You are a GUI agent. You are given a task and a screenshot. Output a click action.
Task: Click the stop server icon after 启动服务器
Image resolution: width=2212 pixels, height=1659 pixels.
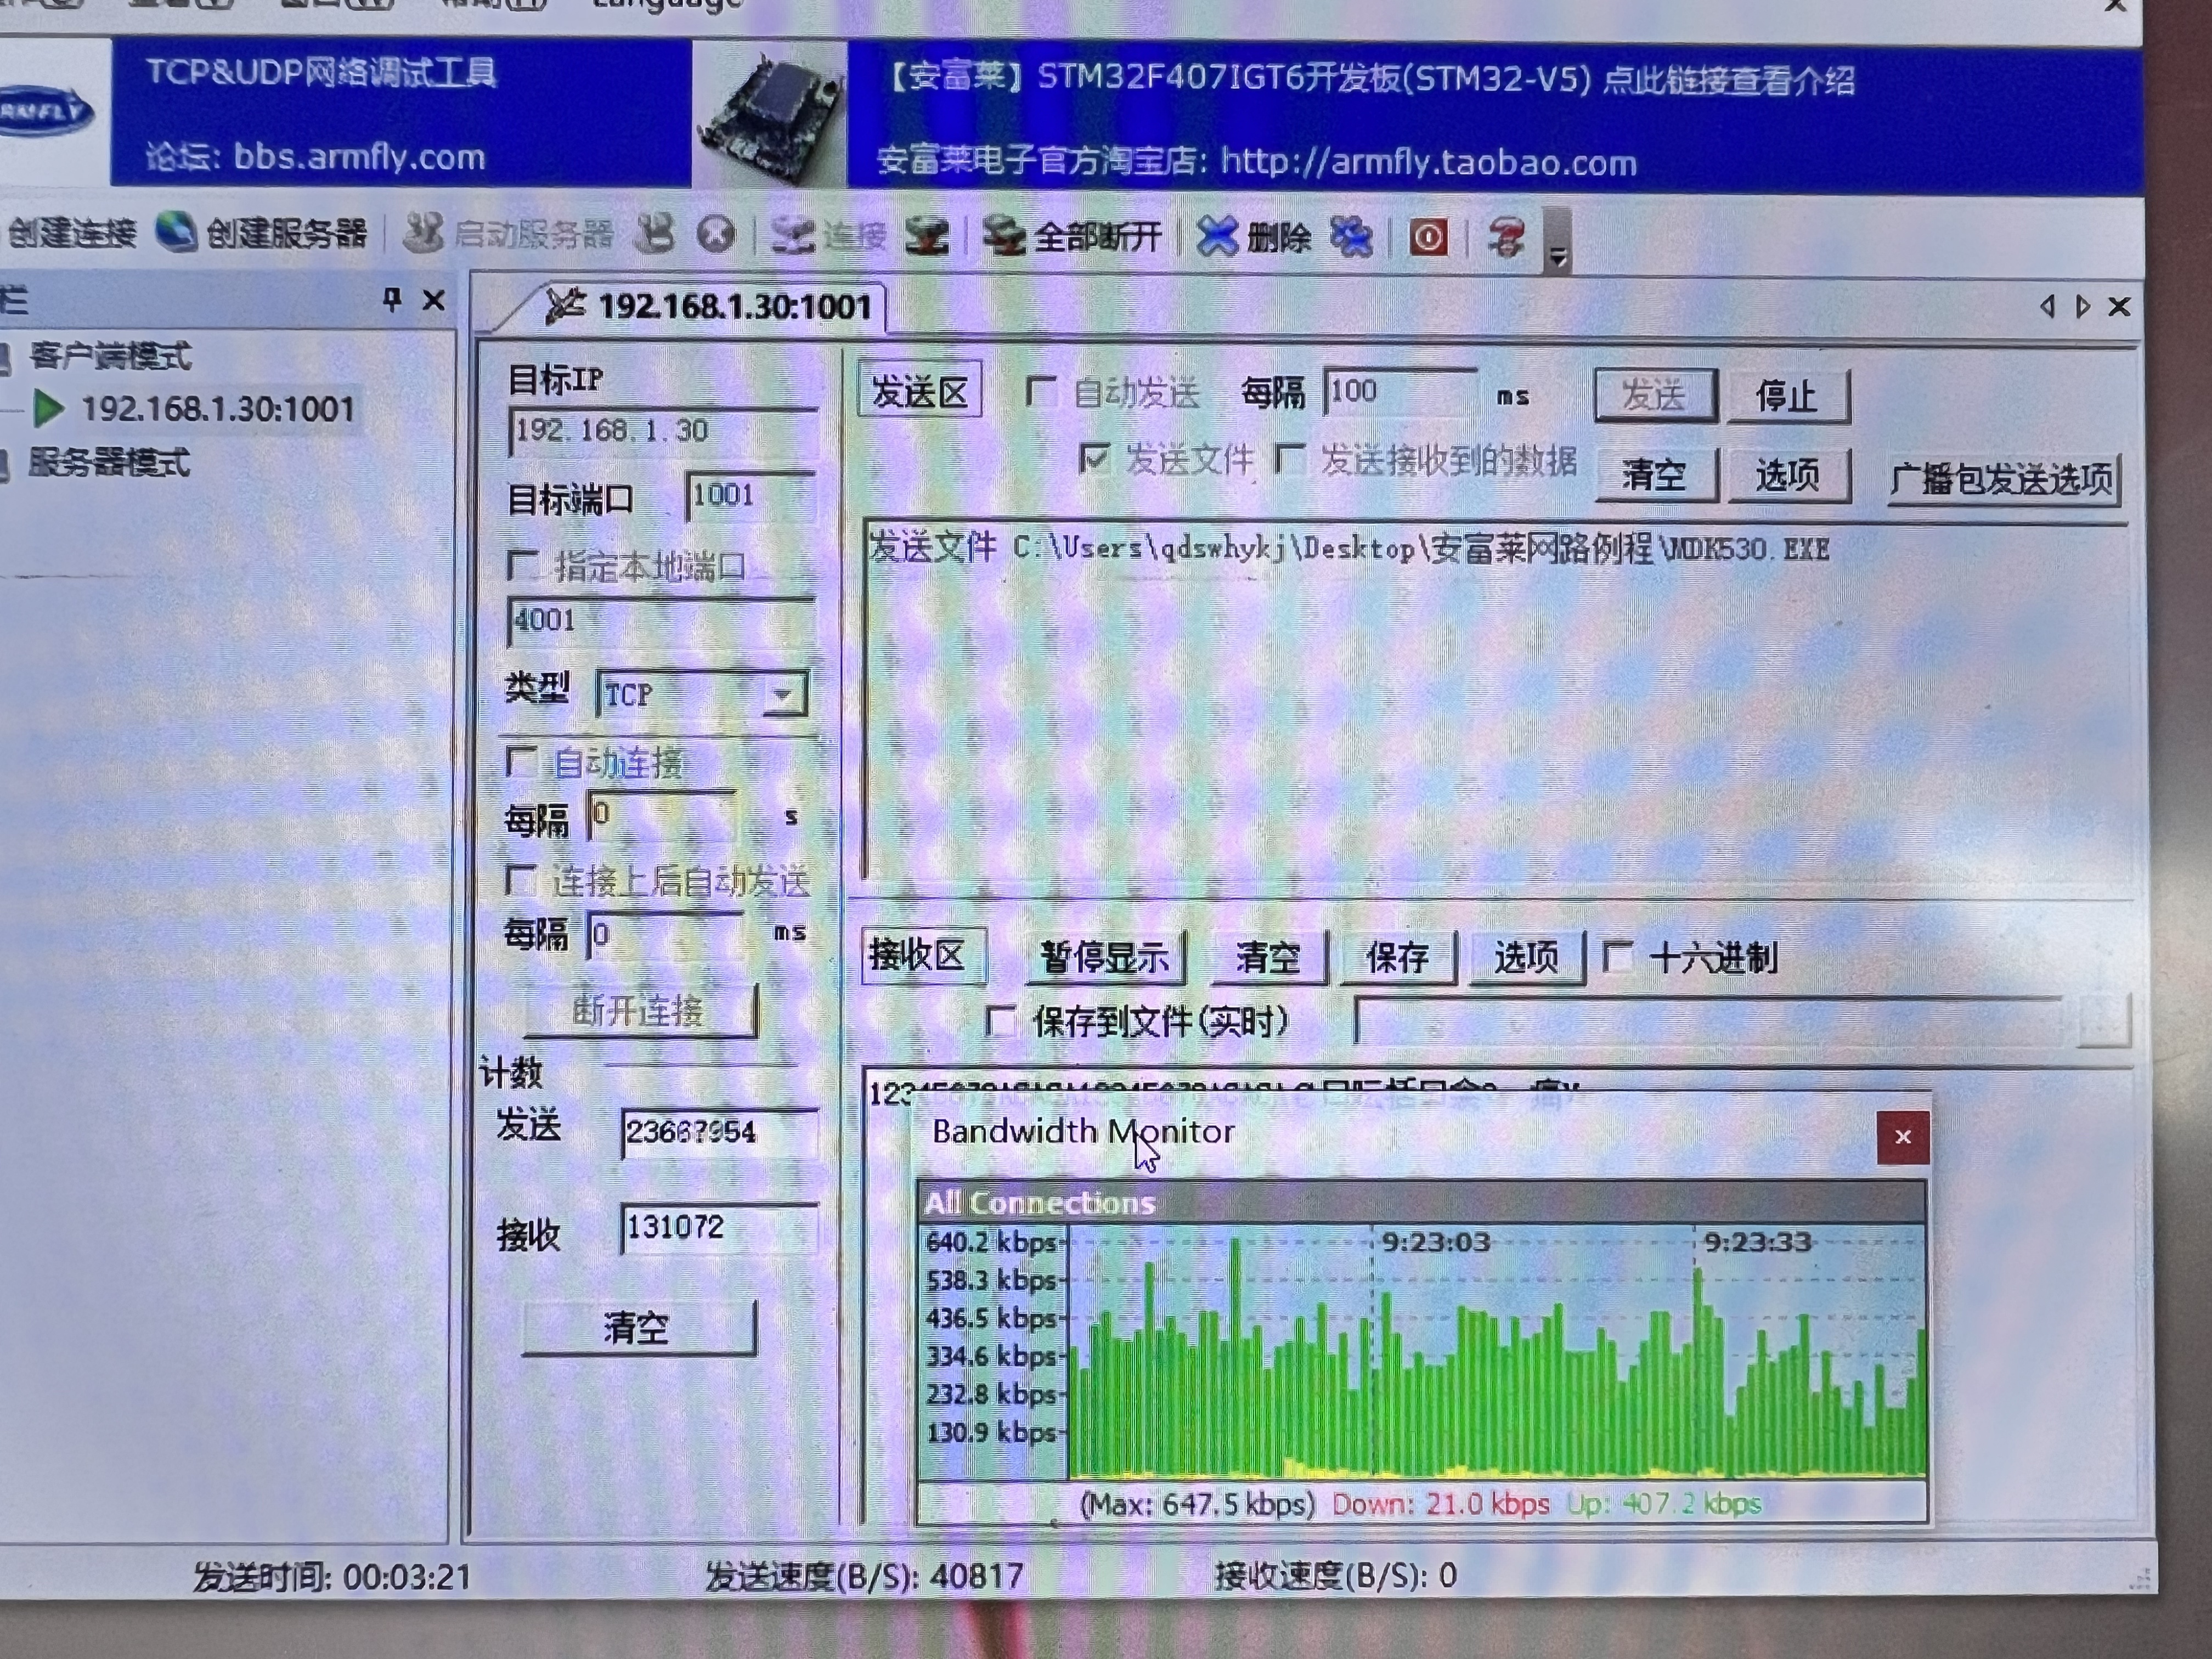point(655,234)
